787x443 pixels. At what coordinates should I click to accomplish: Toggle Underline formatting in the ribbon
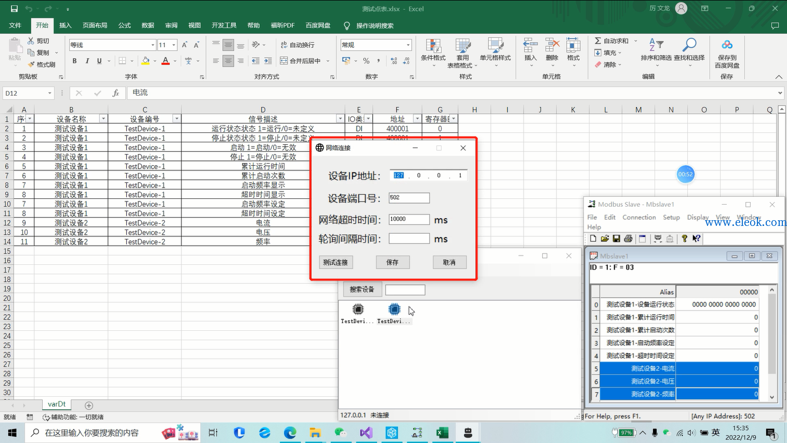pos(99,61)
